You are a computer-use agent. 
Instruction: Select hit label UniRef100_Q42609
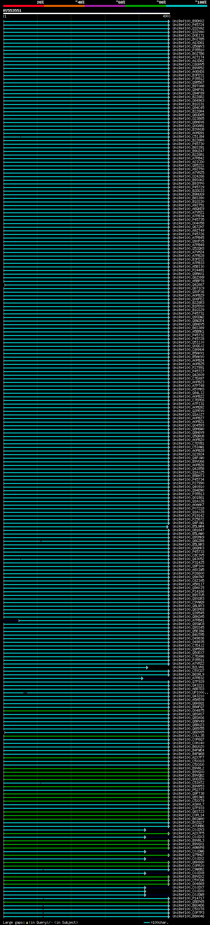coord(188,375)
